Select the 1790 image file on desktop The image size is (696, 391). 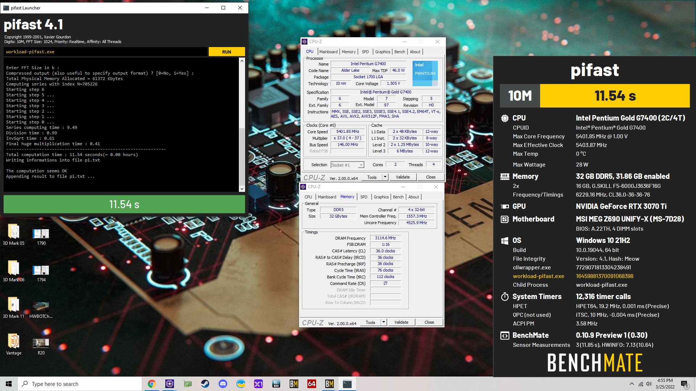pyautogui.click(x=41, y=237)
